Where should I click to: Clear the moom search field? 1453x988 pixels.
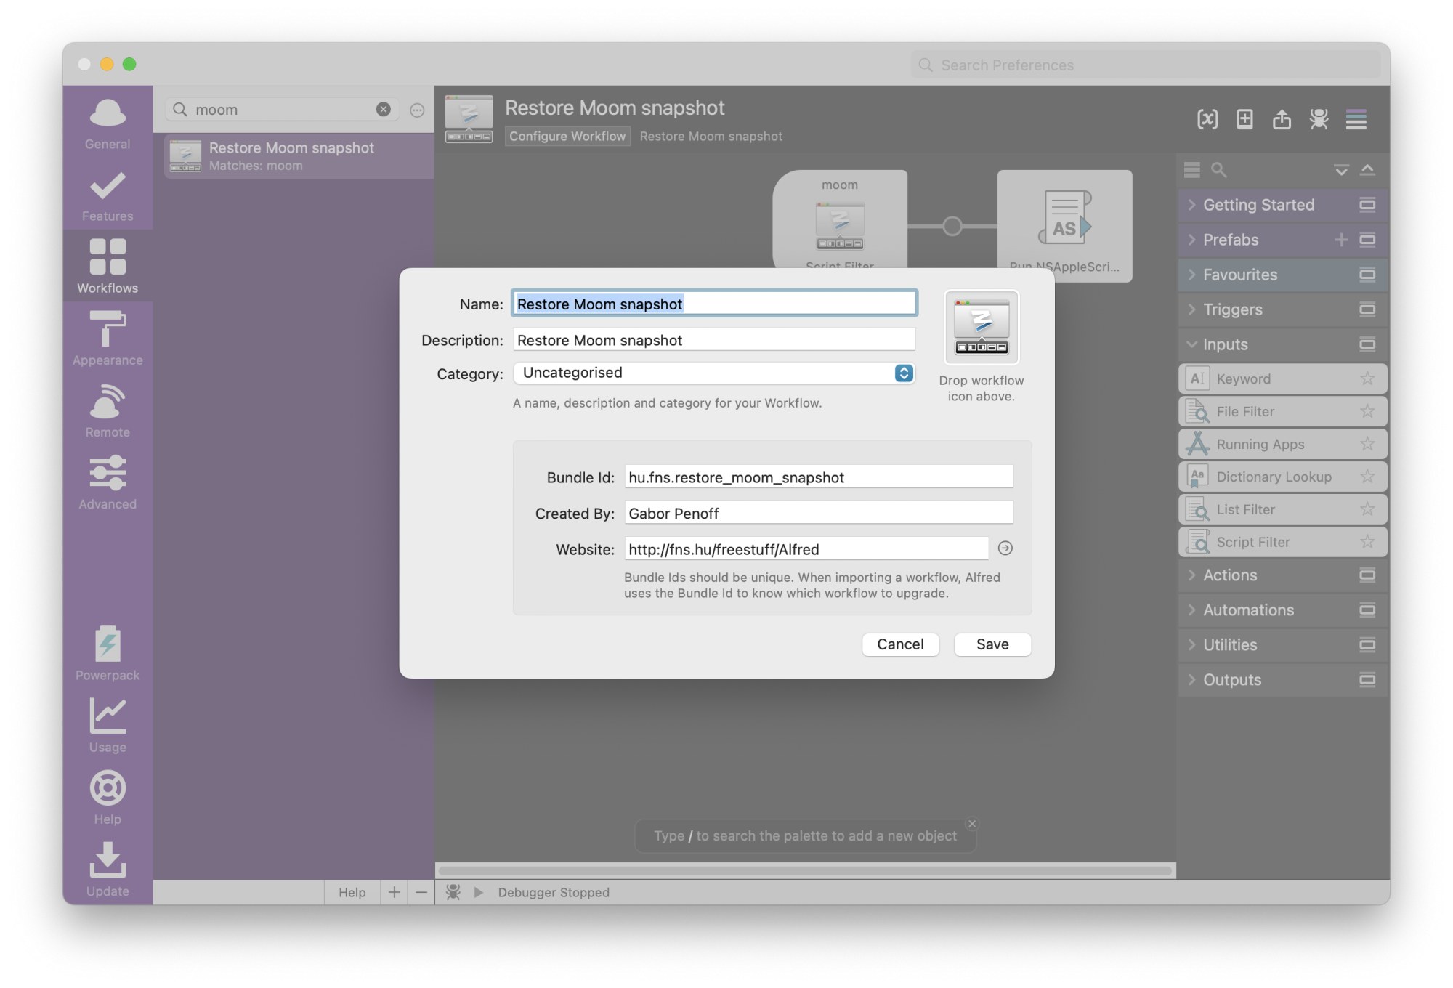point(383,110)
